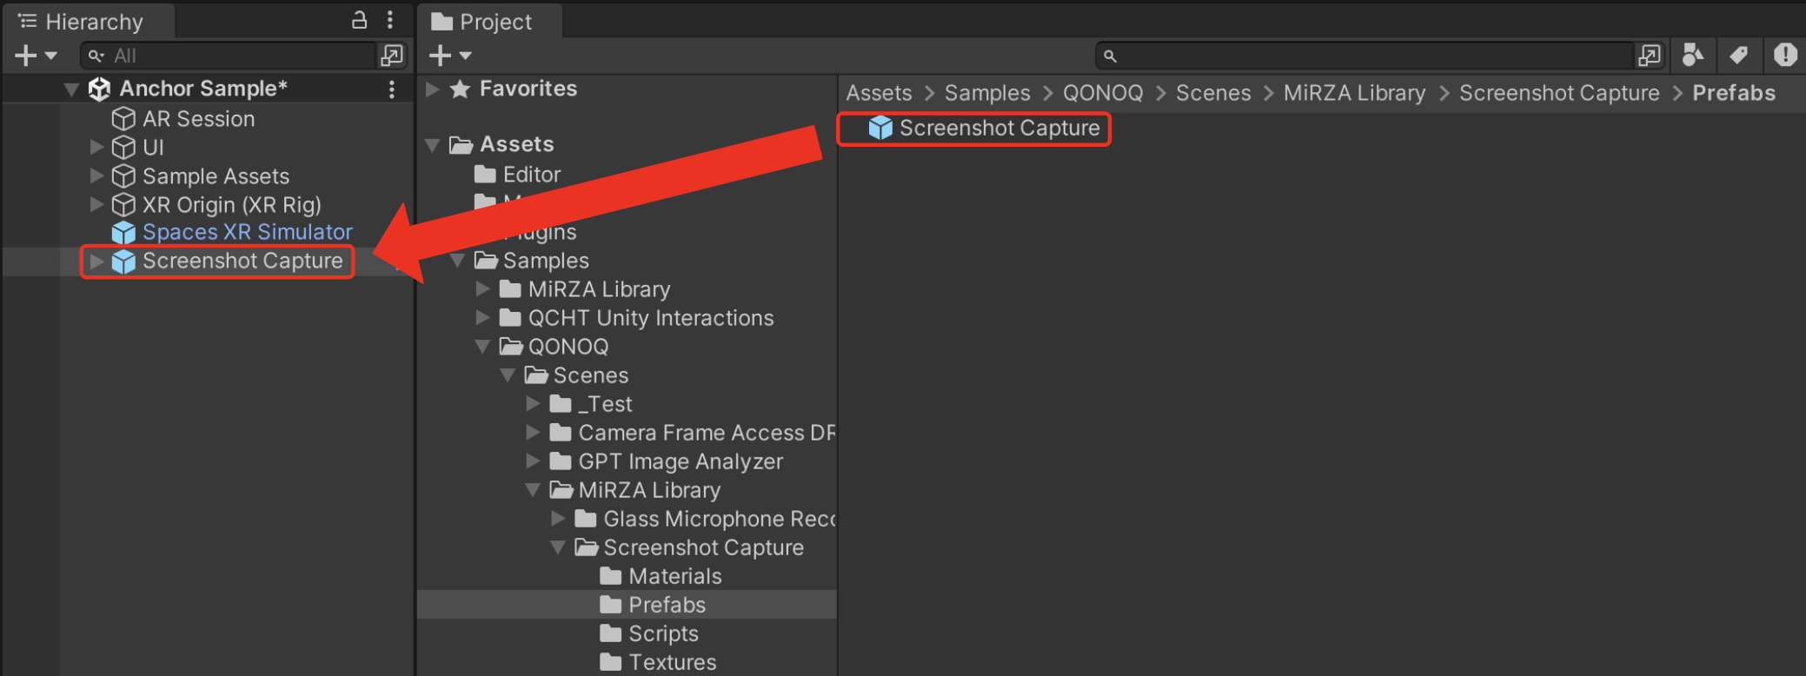
Task: Open the Search by Type filter icon
Action: pos(1693,56)
